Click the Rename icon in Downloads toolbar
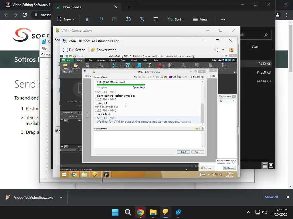Viewport: 293px width, 219px height. pos(128,19)
